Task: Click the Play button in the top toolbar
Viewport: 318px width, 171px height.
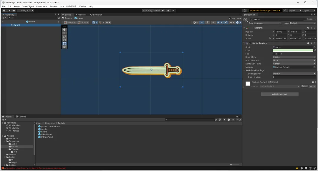Action: (163, 11)
